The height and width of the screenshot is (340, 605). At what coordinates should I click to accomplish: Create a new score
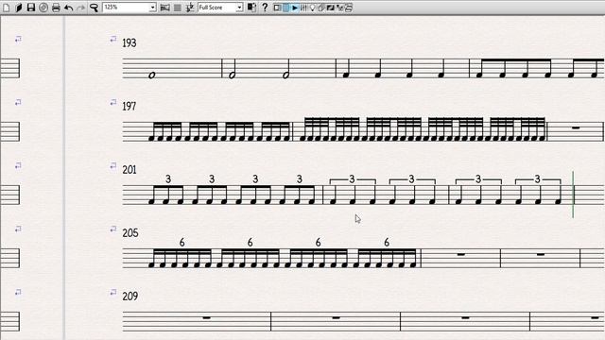click(7, 8)
